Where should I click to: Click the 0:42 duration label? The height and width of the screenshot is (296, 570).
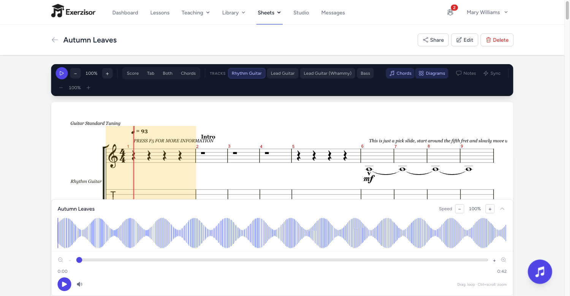coord(502,271)
